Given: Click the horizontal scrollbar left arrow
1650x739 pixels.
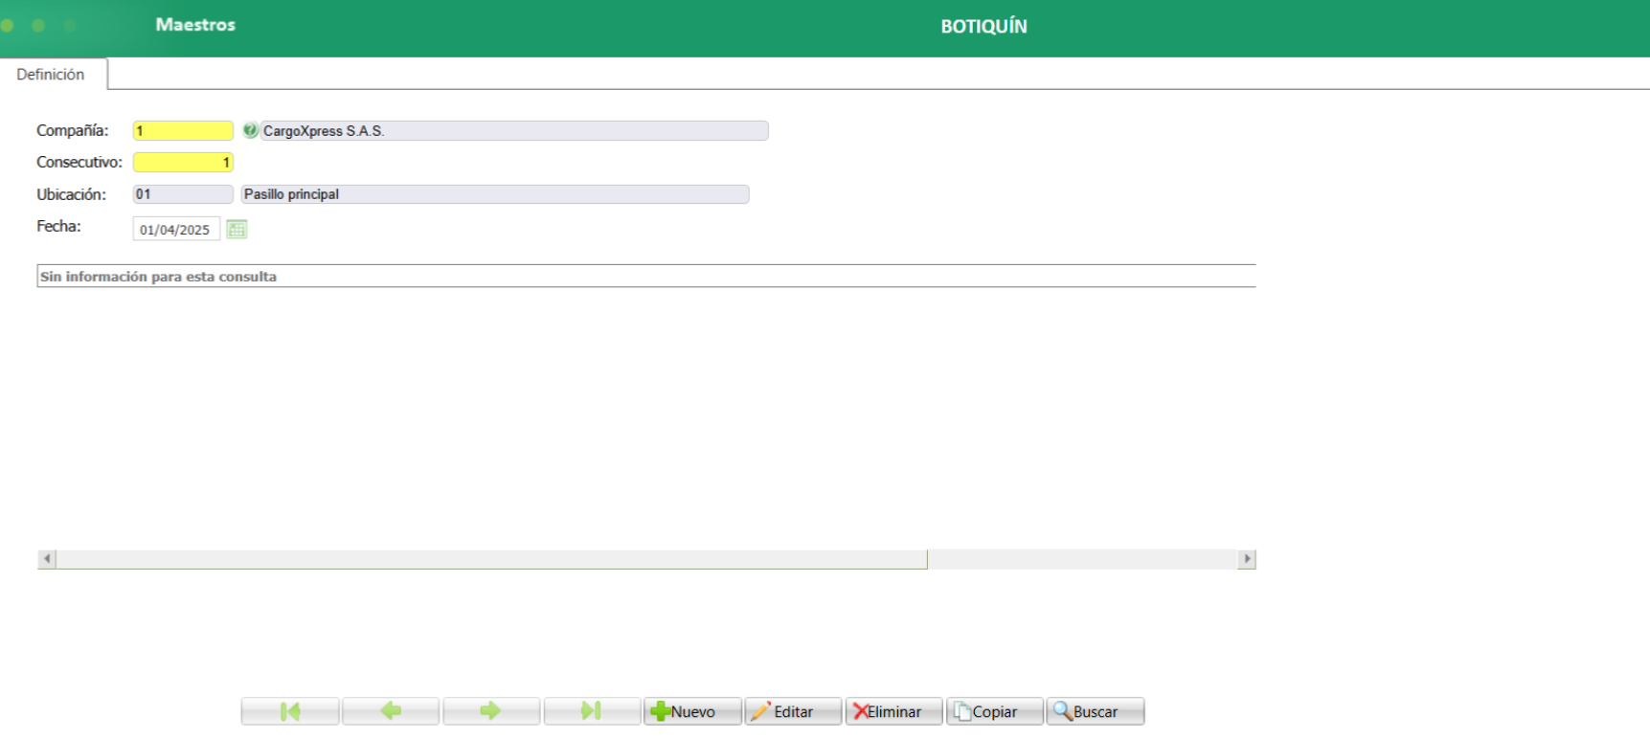Looking at the screenshot, I should point(47,559).
